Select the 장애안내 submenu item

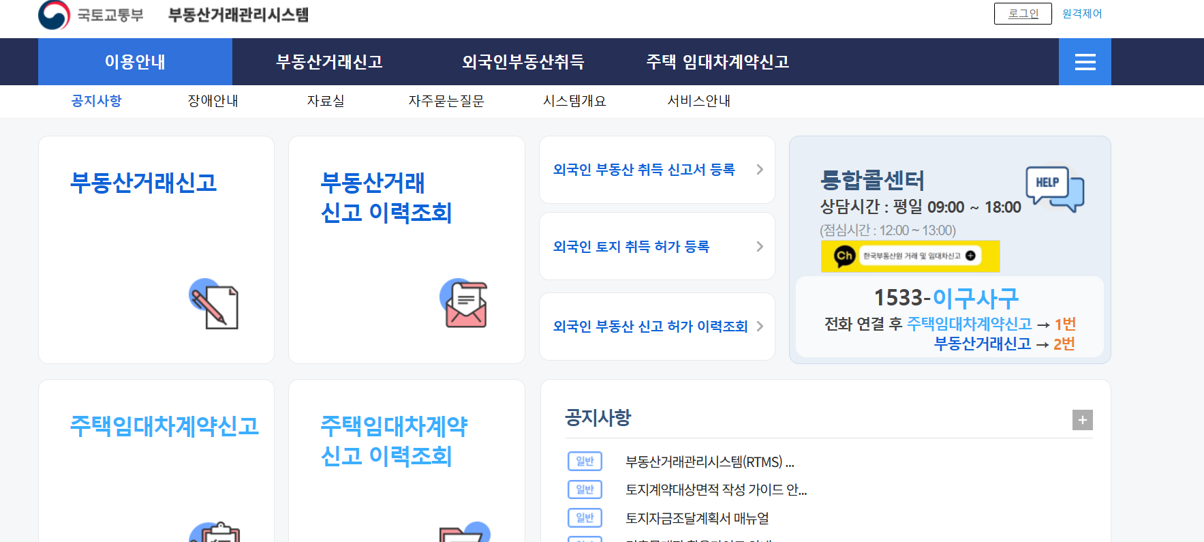(213, 101)
